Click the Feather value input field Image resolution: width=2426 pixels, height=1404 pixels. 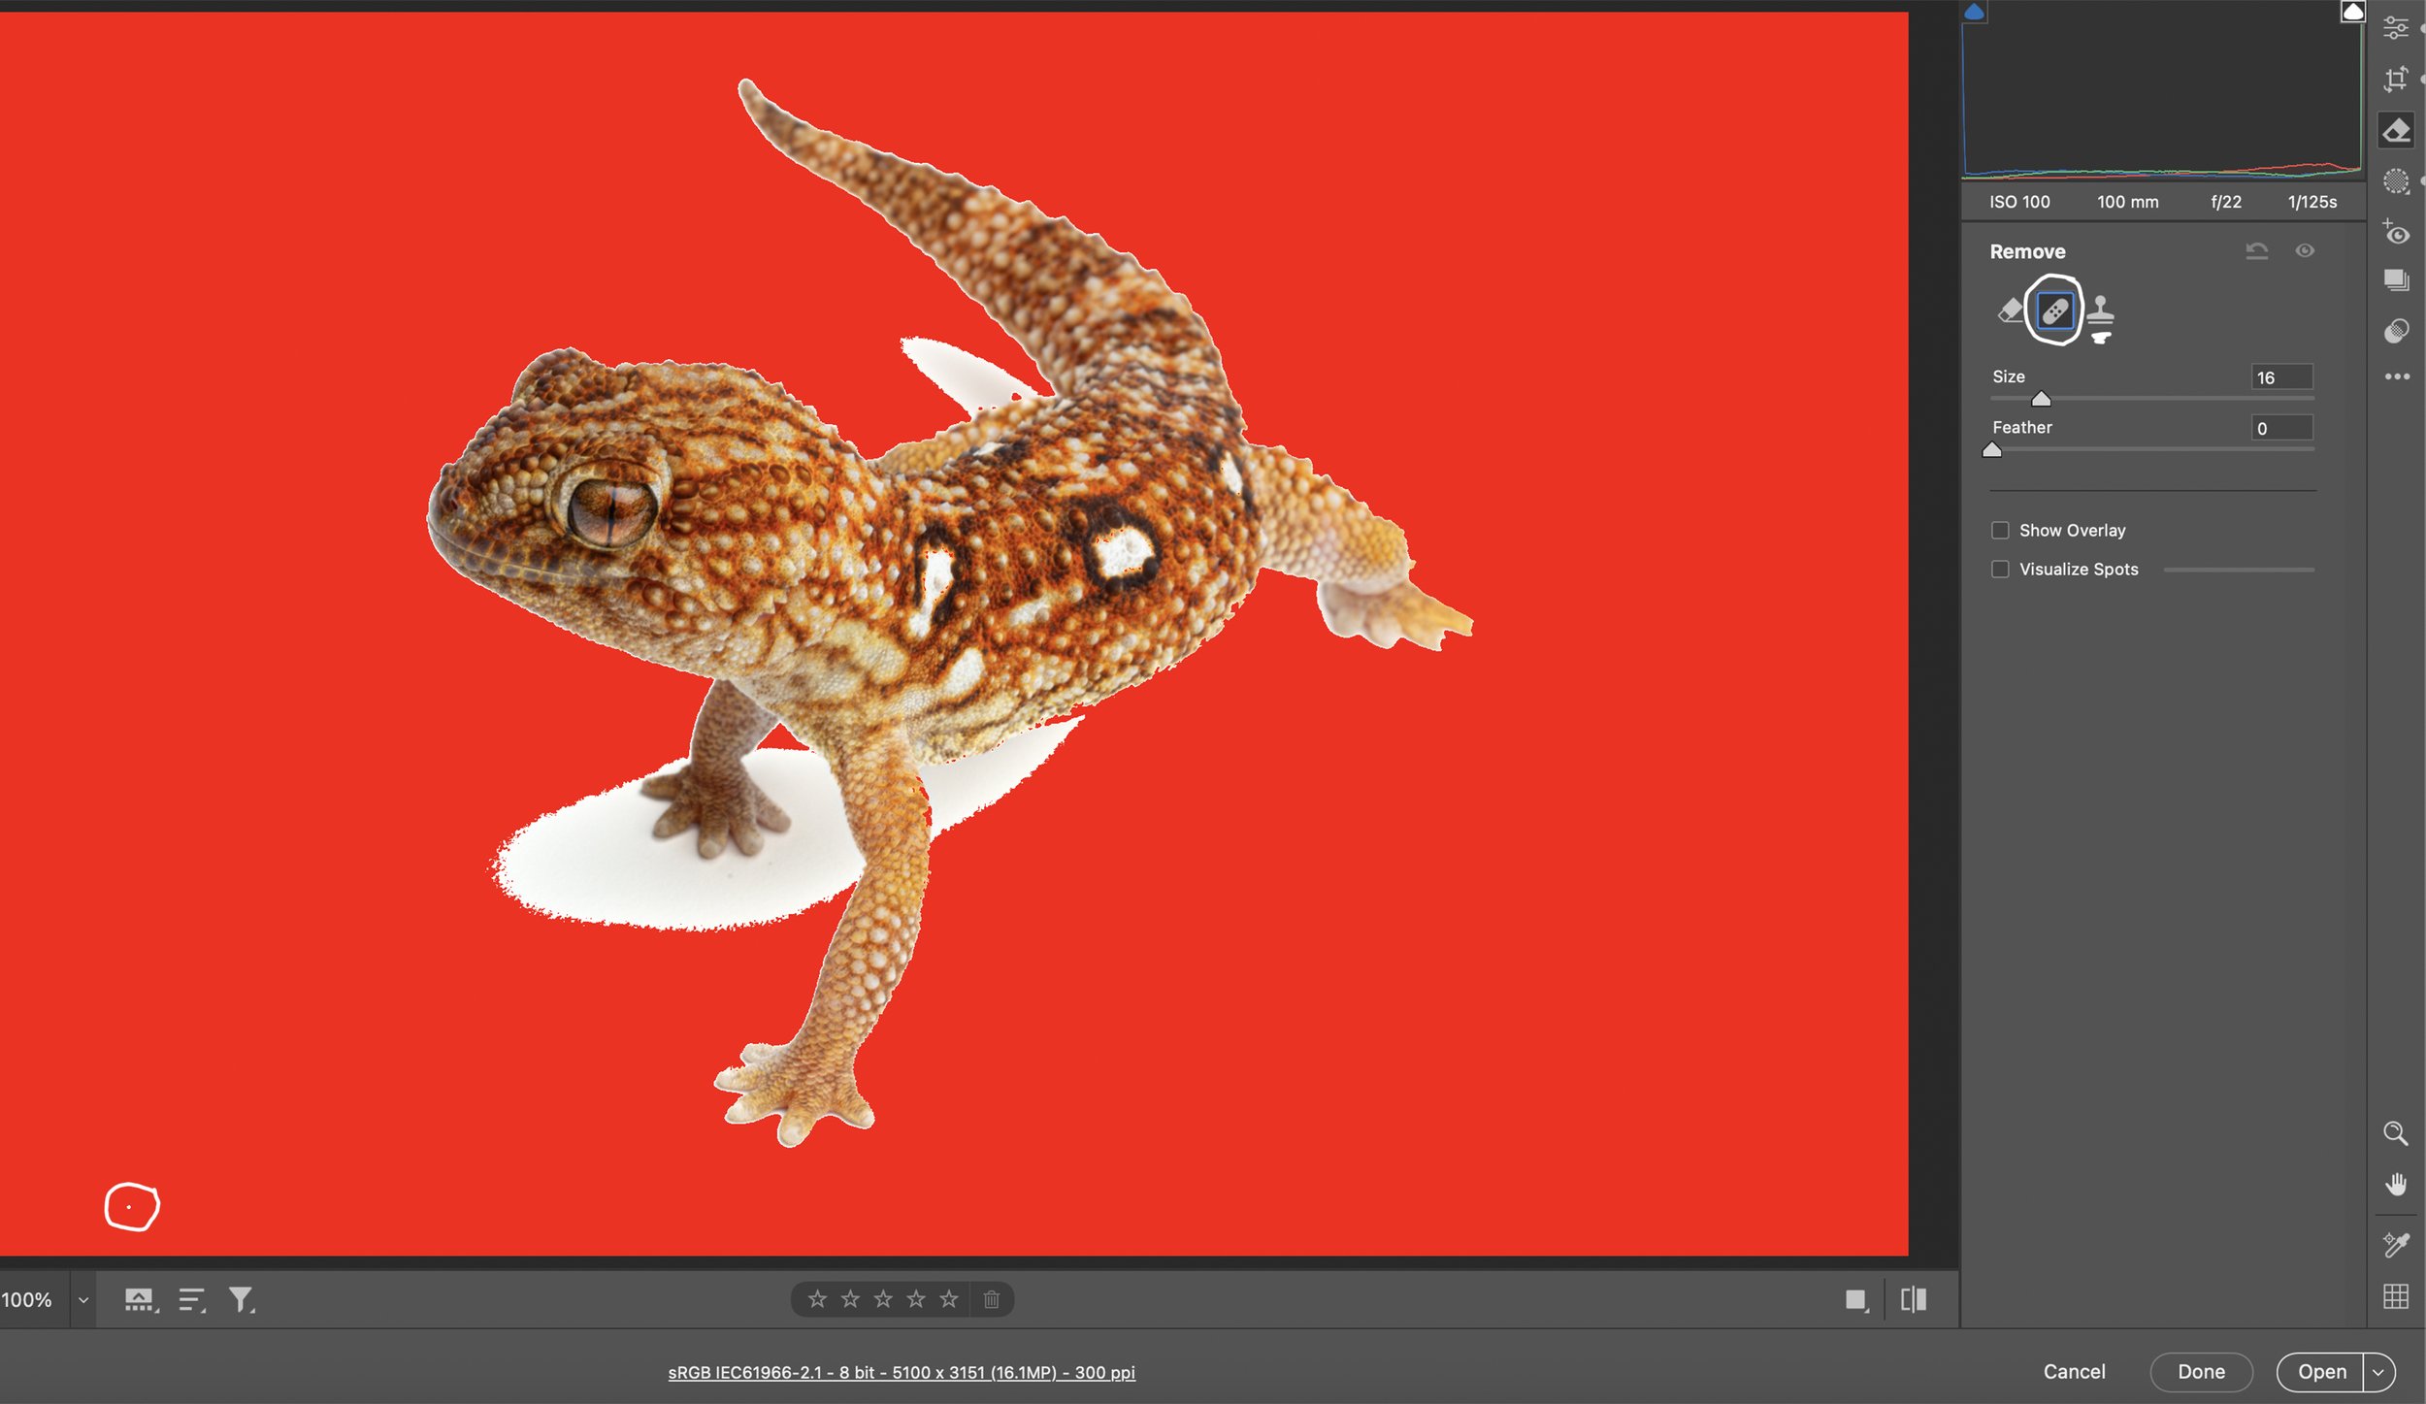(2281, 428)
